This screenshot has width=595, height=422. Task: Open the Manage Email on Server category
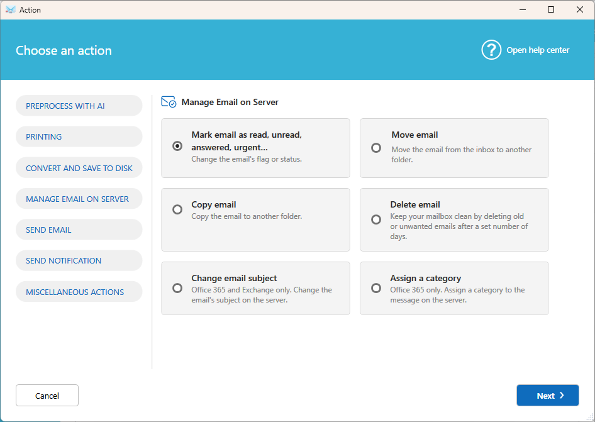[79, 199]
